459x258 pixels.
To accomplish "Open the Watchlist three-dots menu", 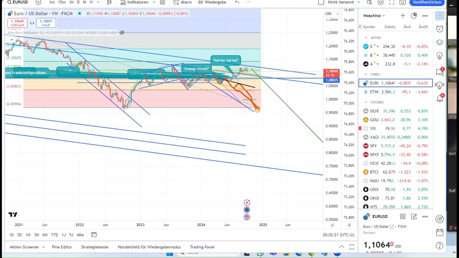I will pyautogui.click(x=425, y=16).
